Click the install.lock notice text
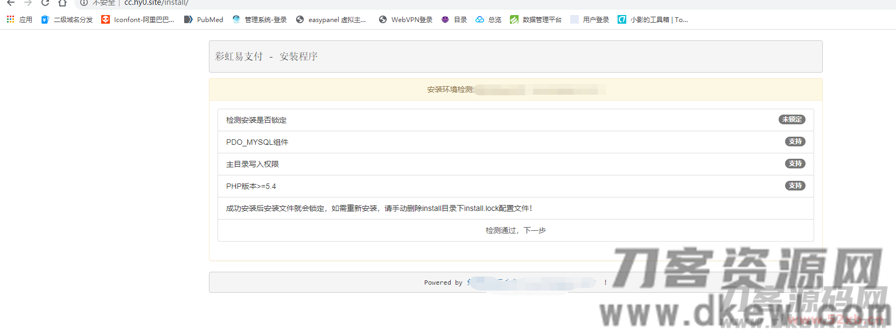The image size is (896, 332). pyautogui.click(x=379, y=208)
